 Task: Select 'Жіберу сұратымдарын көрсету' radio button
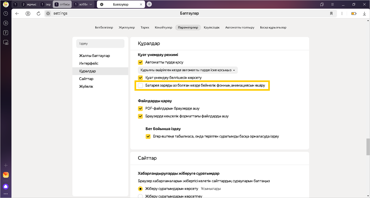(x=140, y=189)
